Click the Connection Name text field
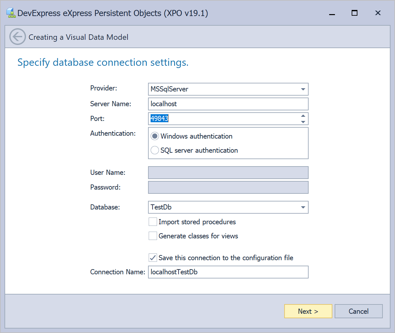This screenshot has width=395, height=333. (228, 272)
